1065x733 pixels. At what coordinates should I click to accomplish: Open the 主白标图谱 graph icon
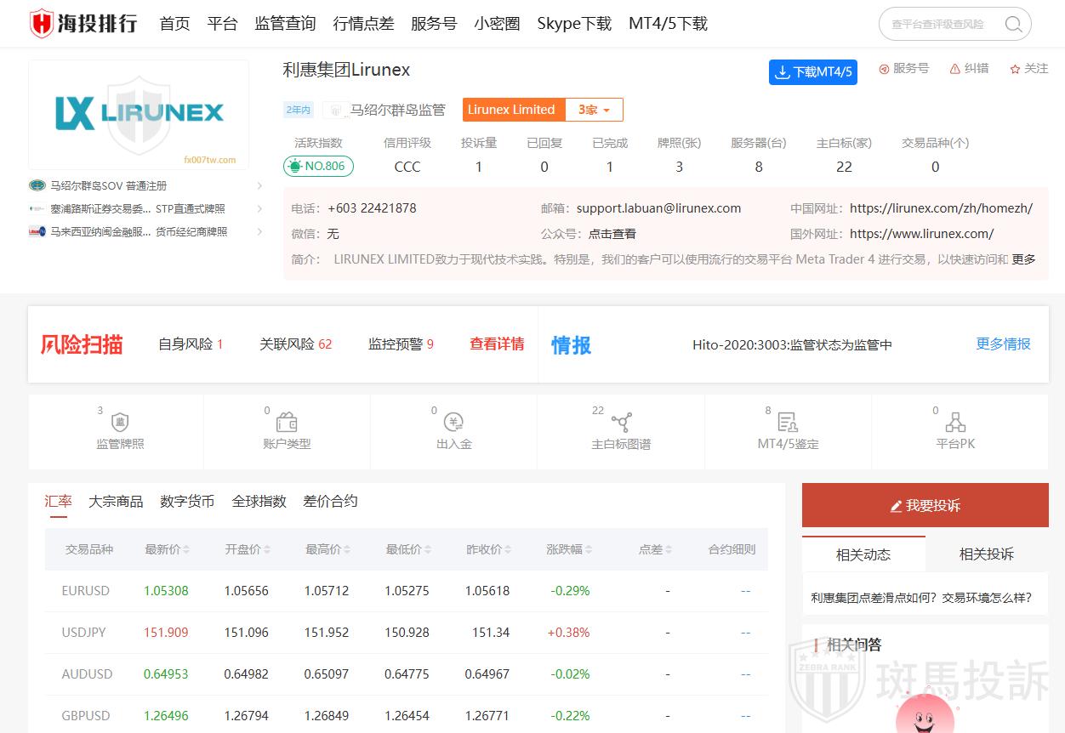pyautogui.click(x=621, y=423)
